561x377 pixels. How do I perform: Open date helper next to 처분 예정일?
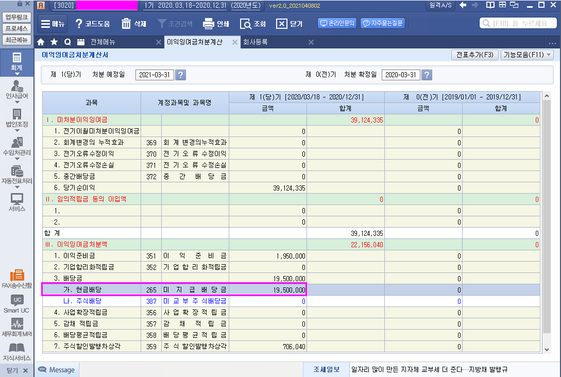[180, 75]
